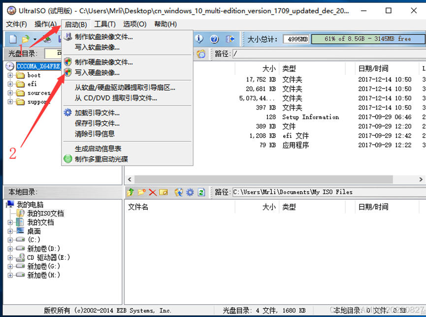
Task: Select 制作硬盘映像文件... menu entry
Action: [128, 62]
